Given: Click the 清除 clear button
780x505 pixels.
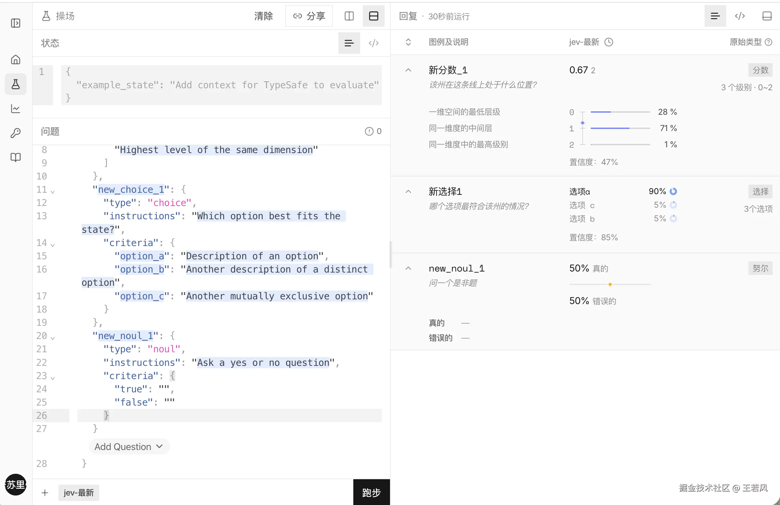Looking at the screenshot, I should 264,16.
